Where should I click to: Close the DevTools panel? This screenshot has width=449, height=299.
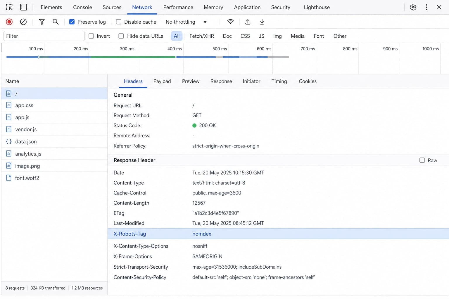(x=439, y=7)
